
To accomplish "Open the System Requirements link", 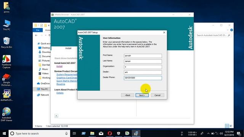I will coord(67,75).
